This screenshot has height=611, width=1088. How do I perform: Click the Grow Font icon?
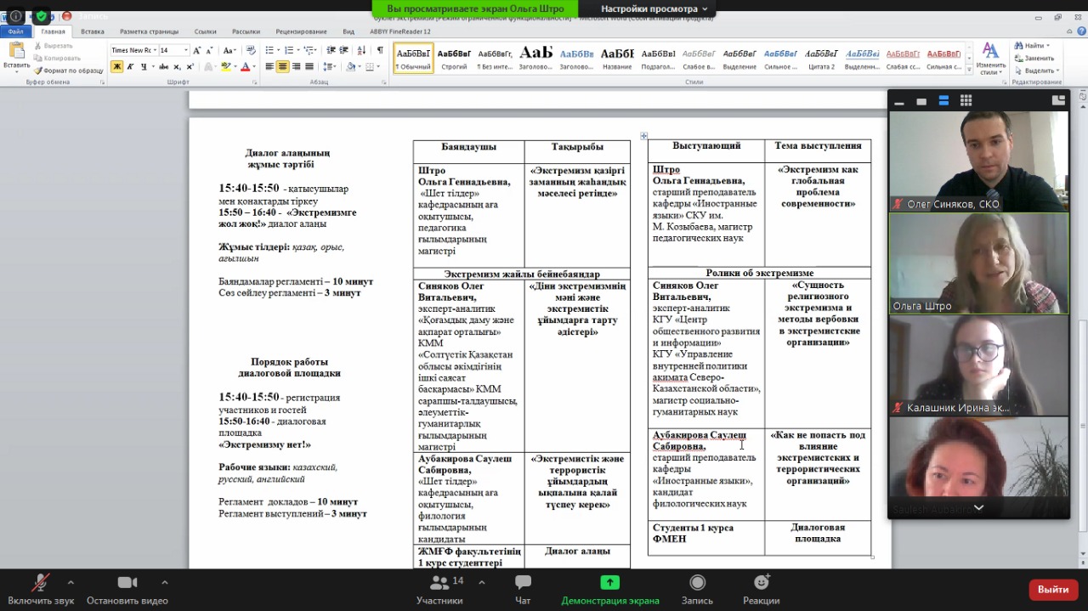(199, 50)
